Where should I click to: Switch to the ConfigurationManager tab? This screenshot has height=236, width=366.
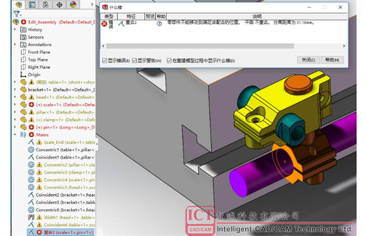(46, 4)
